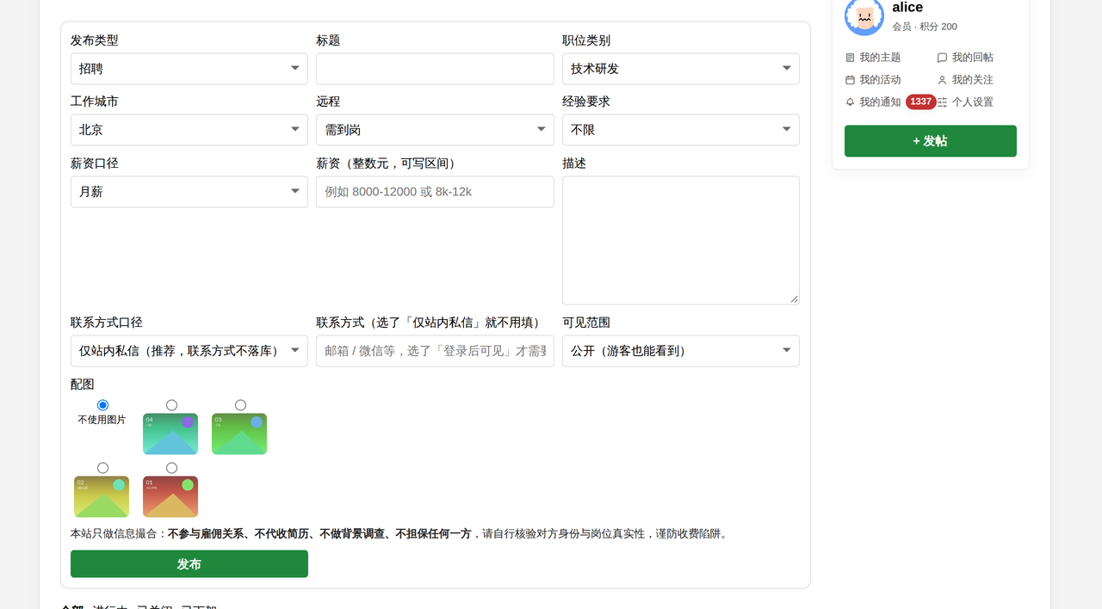Click the red image 01 thumbnail

[x=170, y=497]
